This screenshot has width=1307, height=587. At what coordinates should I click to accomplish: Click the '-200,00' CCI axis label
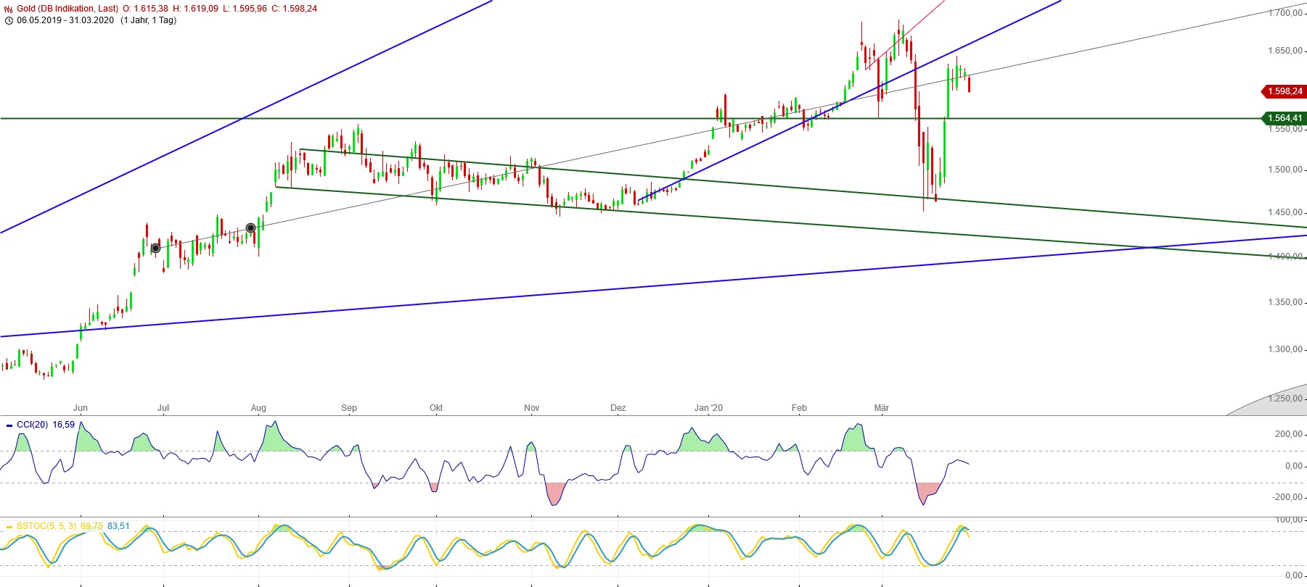[x=1289, y=497]
